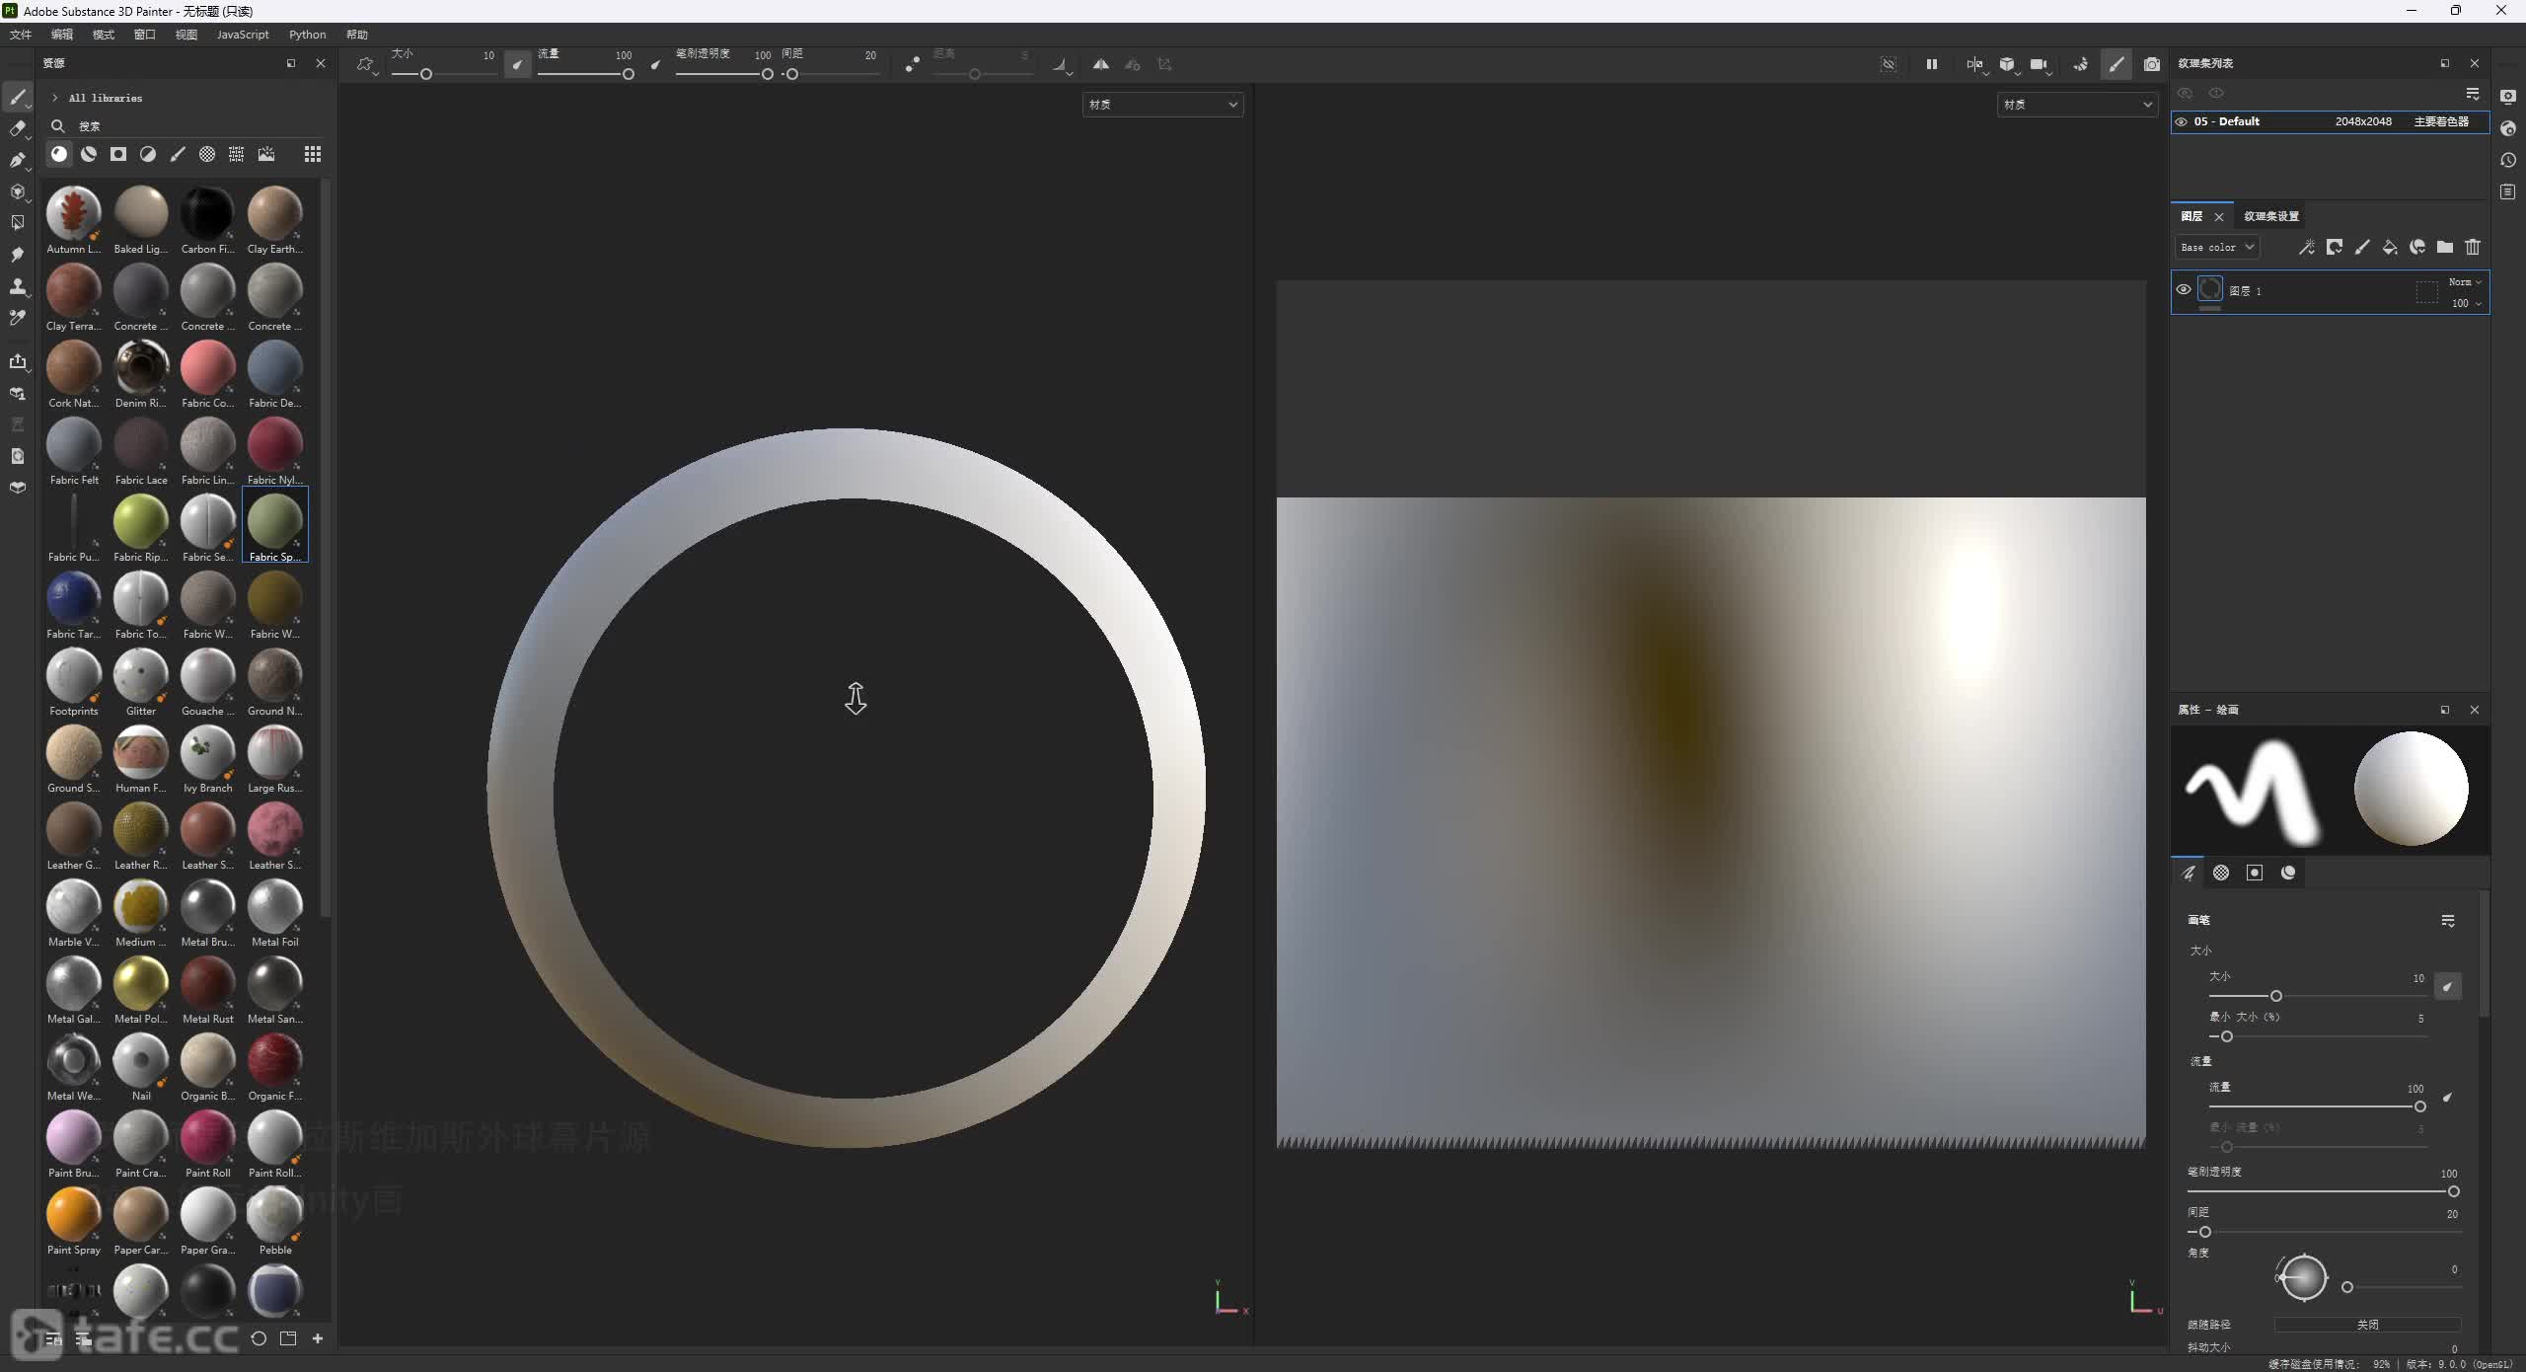Open Shader settings sphere icon in right sidebar

2508,128
